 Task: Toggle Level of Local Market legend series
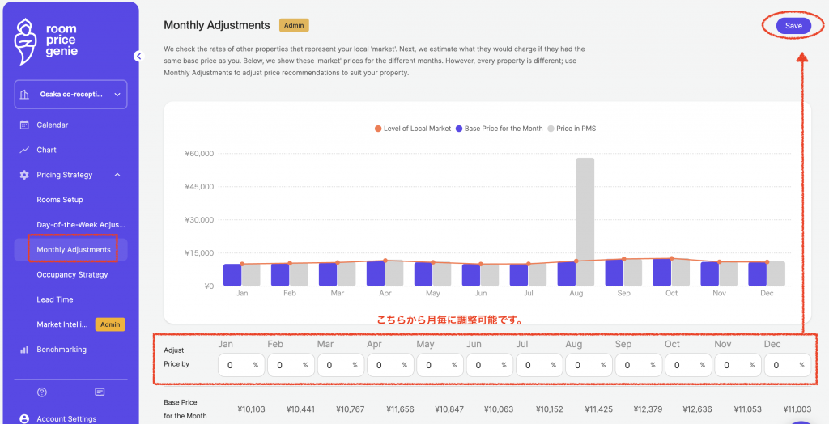click(413, 129)
